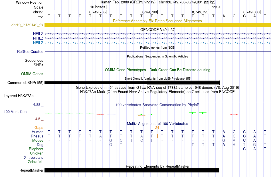Click the OMIM Genes label
Image resolution: width=271 pixels, height=177 pixels.
click(x=32, y=74)
